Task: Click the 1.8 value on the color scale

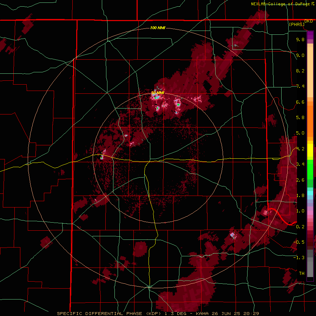Action: [x=300, y=196]
